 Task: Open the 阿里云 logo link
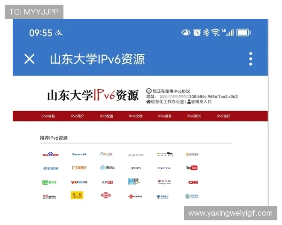(79, 168)
